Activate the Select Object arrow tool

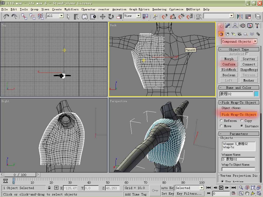(x=68, y=17)
